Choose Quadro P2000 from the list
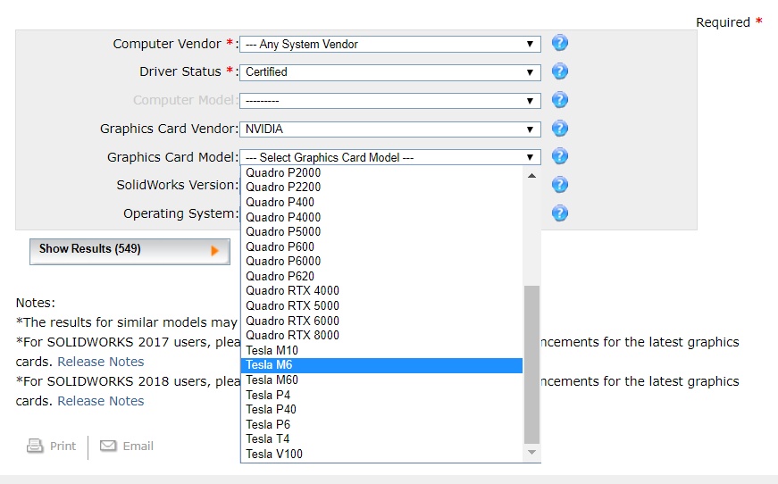The image size is (778, 484). point(381,172)
